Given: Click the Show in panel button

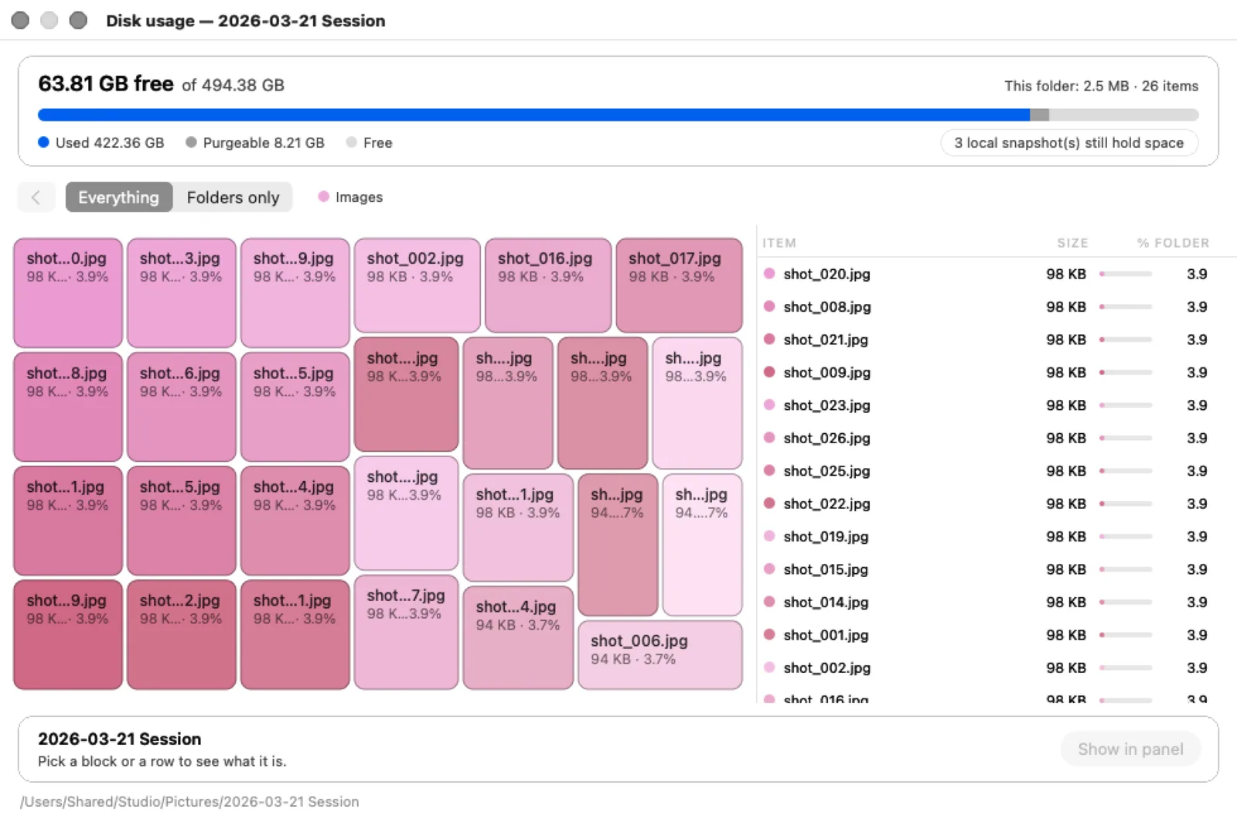Looking at the screenshot, I should pos(1130,749).
